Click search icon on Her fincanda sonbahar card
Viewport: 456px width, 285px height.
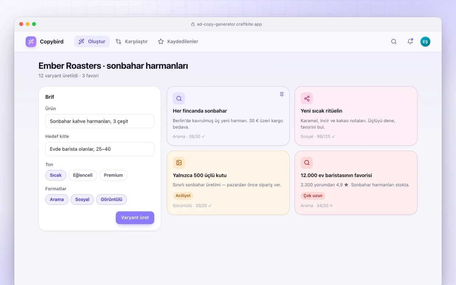click(x=179, y=98)
